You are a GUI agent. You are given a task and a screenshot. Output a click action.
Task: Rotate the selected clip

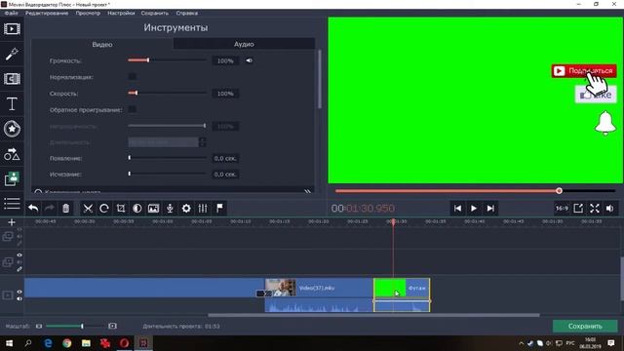104,208
